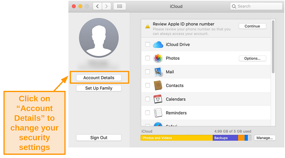The width and height of the screenshot is (285, 158).
Task: Click the yellow warning triangle icon
Action: point(148,26)
